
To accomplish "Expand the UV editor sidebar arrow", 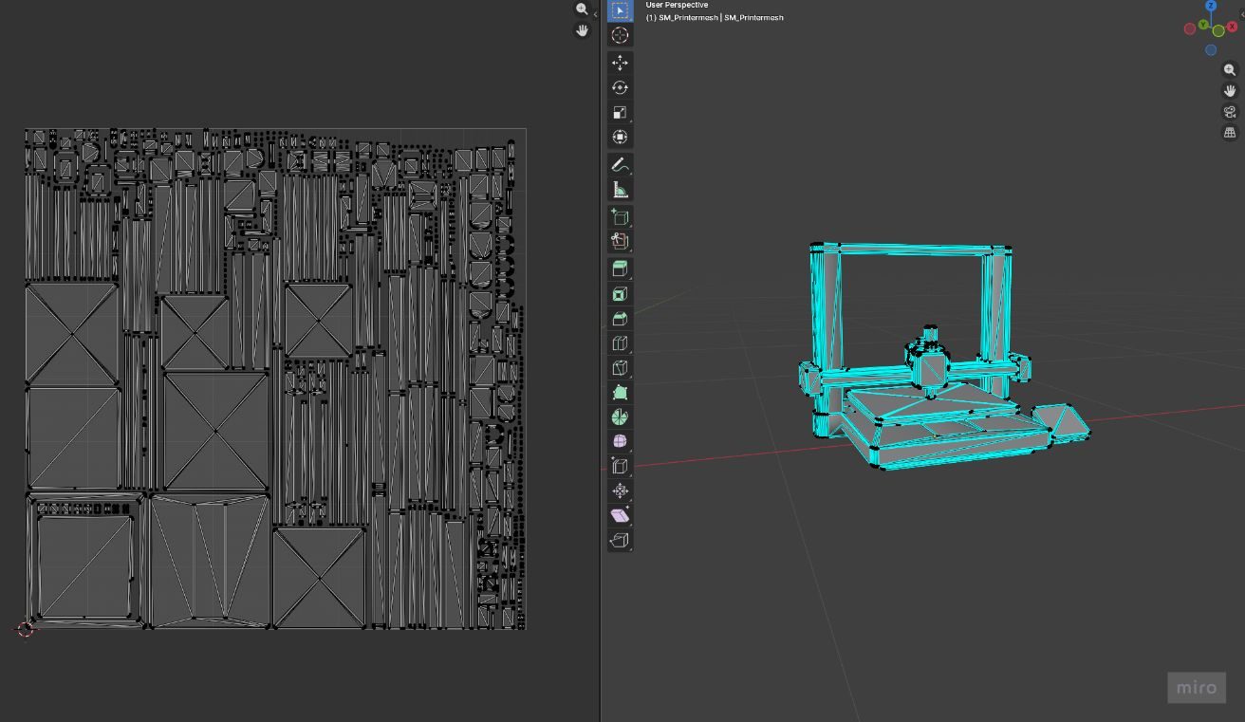I will tap(595, 14).
